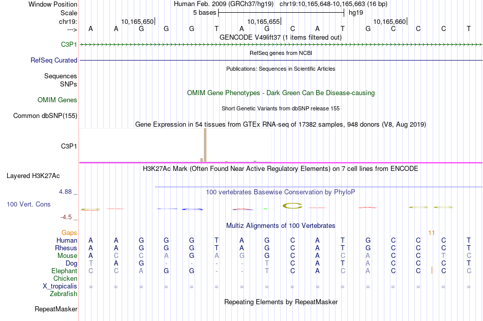Click the OMIM Gene Phenotypes track title
Image resolution: width=483 pixels, height=321 pixels.
click(x=281, y=93)
